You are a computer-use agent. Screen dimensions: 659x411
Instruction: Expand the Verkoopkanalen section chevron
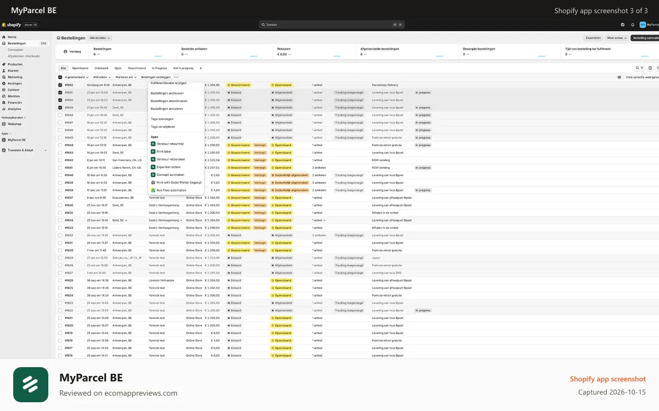point(25,117)
